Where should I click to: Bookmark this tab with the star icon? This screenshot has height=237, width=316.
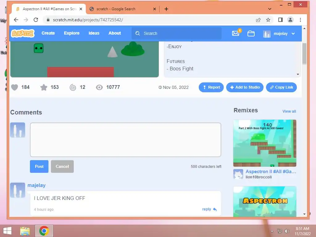(268, 20)
